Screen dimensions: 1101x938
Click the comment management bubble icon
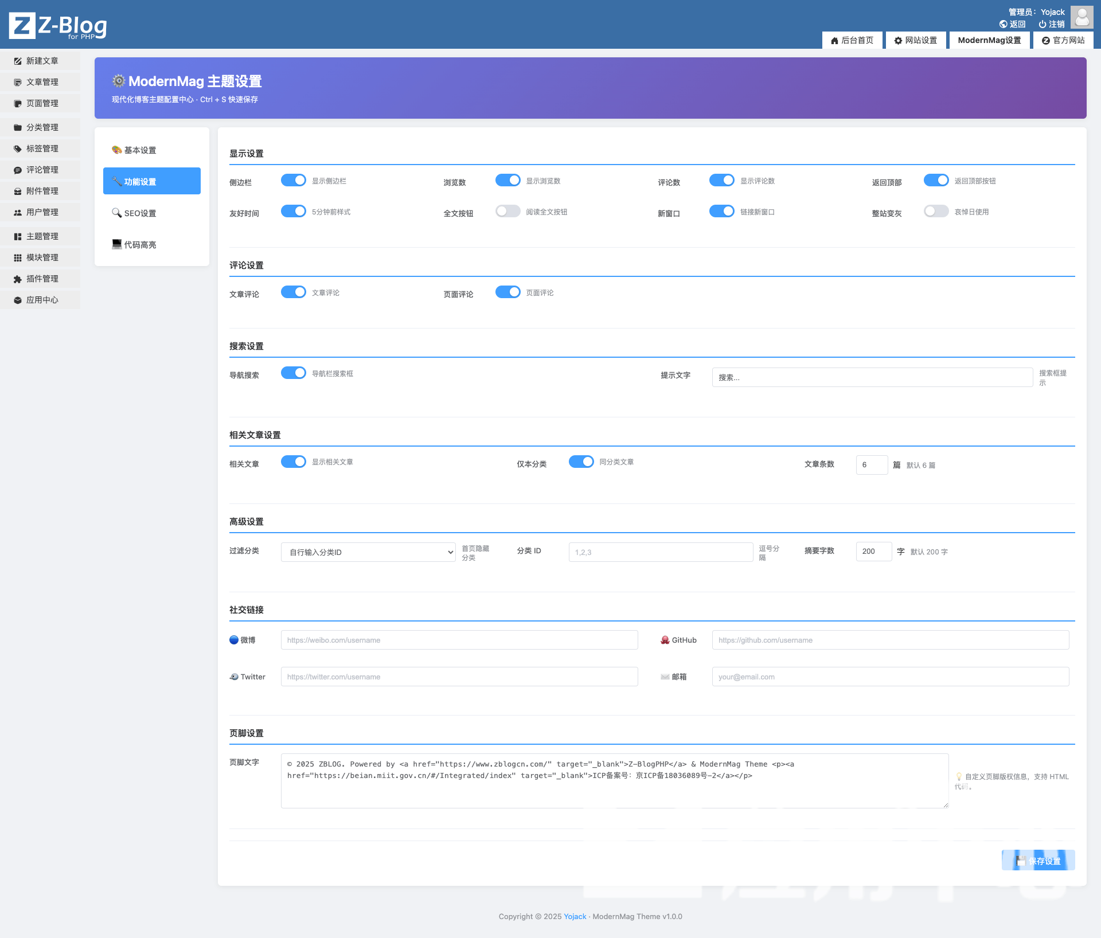[x=18, y=170]
